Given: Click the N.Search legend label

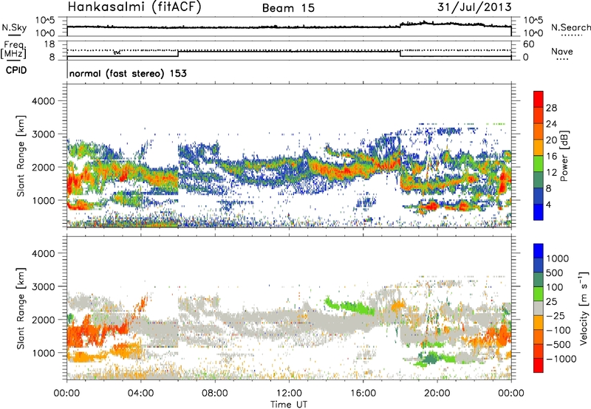Looking at the screenshot, I should [570, 27].
